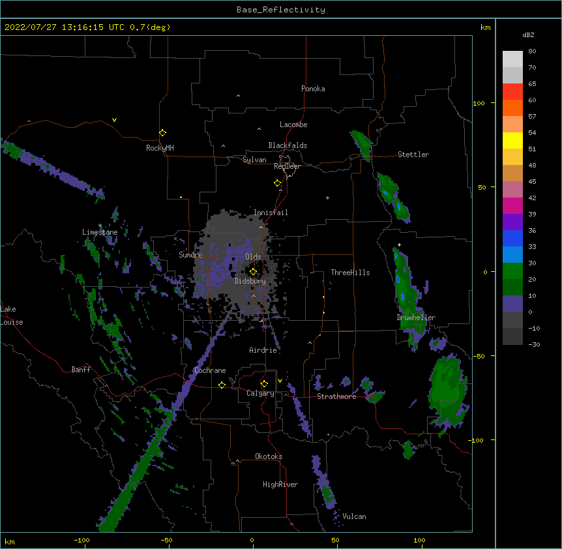Click the Olds town label
562x549 pixels.
pyautogui.click(x=253, y=257)
